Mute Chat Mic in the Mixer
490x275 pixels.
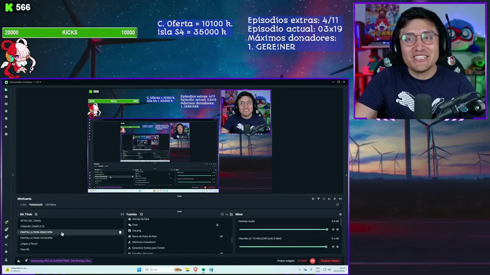pyautogui.click(x=333, y=247)
